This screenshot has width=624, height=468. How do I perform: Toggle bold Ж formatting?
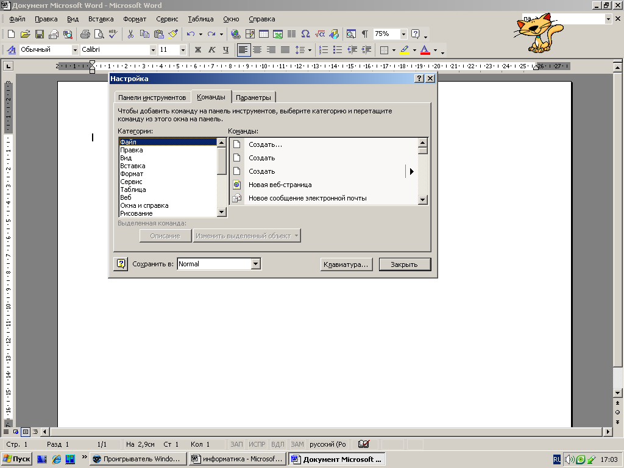pos(198,50)
